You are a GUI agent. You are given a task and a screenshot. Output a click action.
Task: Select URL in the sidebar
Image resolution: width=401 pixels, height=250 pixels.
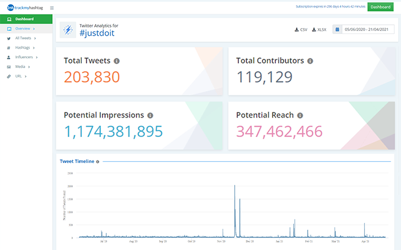(18, 76)
